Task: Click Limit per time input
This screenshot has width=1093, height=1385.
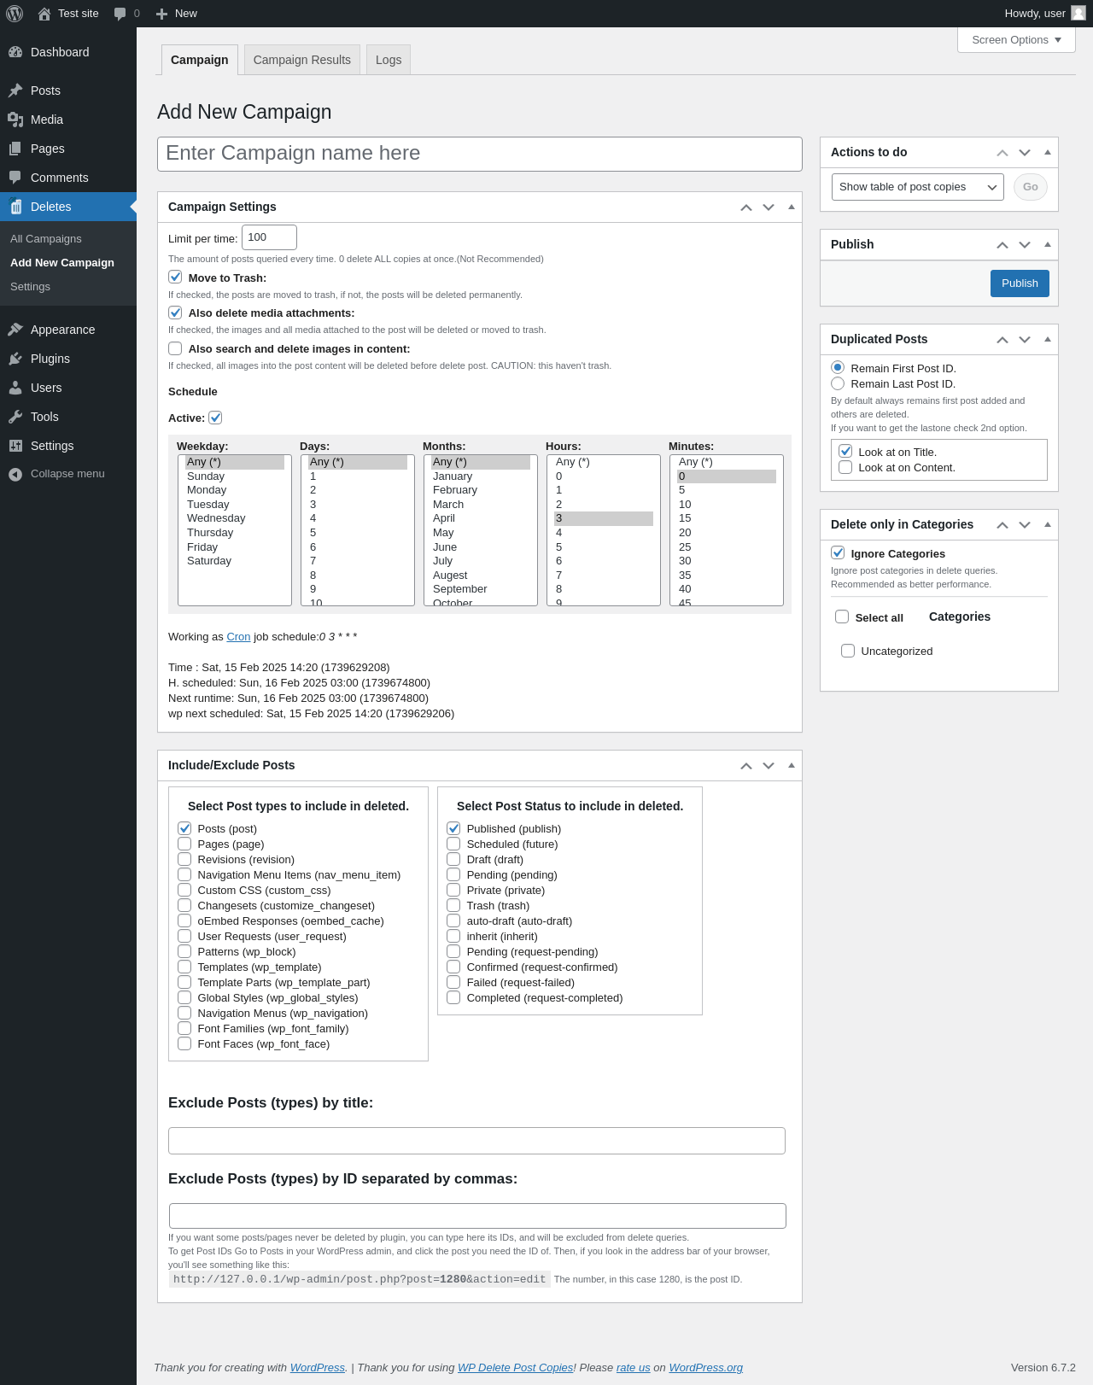Action: pyautogui.click(x=269, y=237)
